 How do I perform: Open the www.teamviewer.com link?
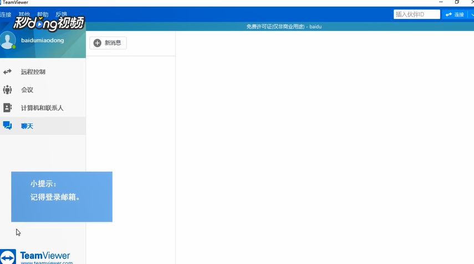(47, 262)
